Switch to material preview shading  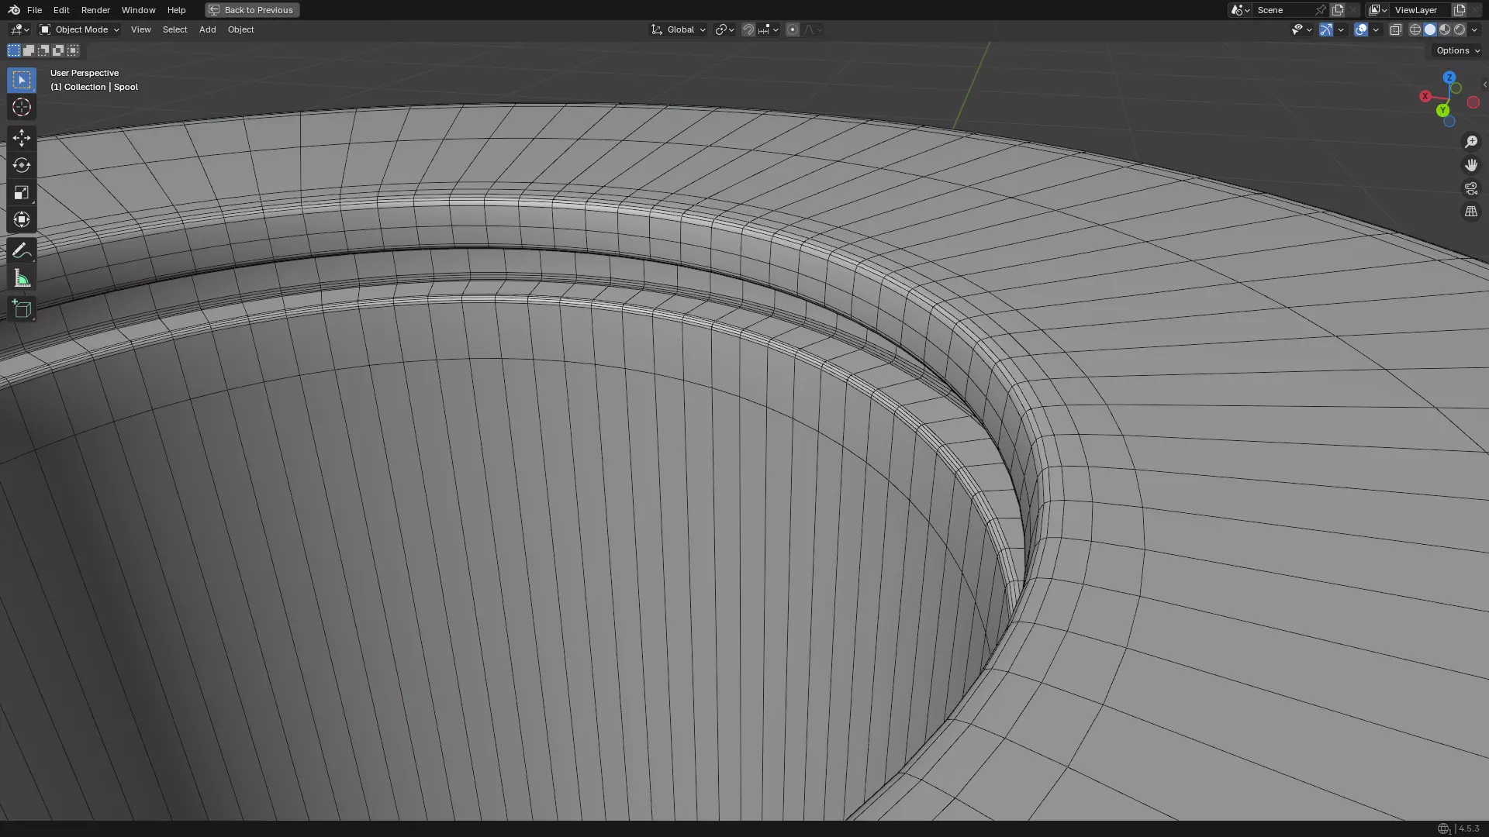pos(1445,29)
